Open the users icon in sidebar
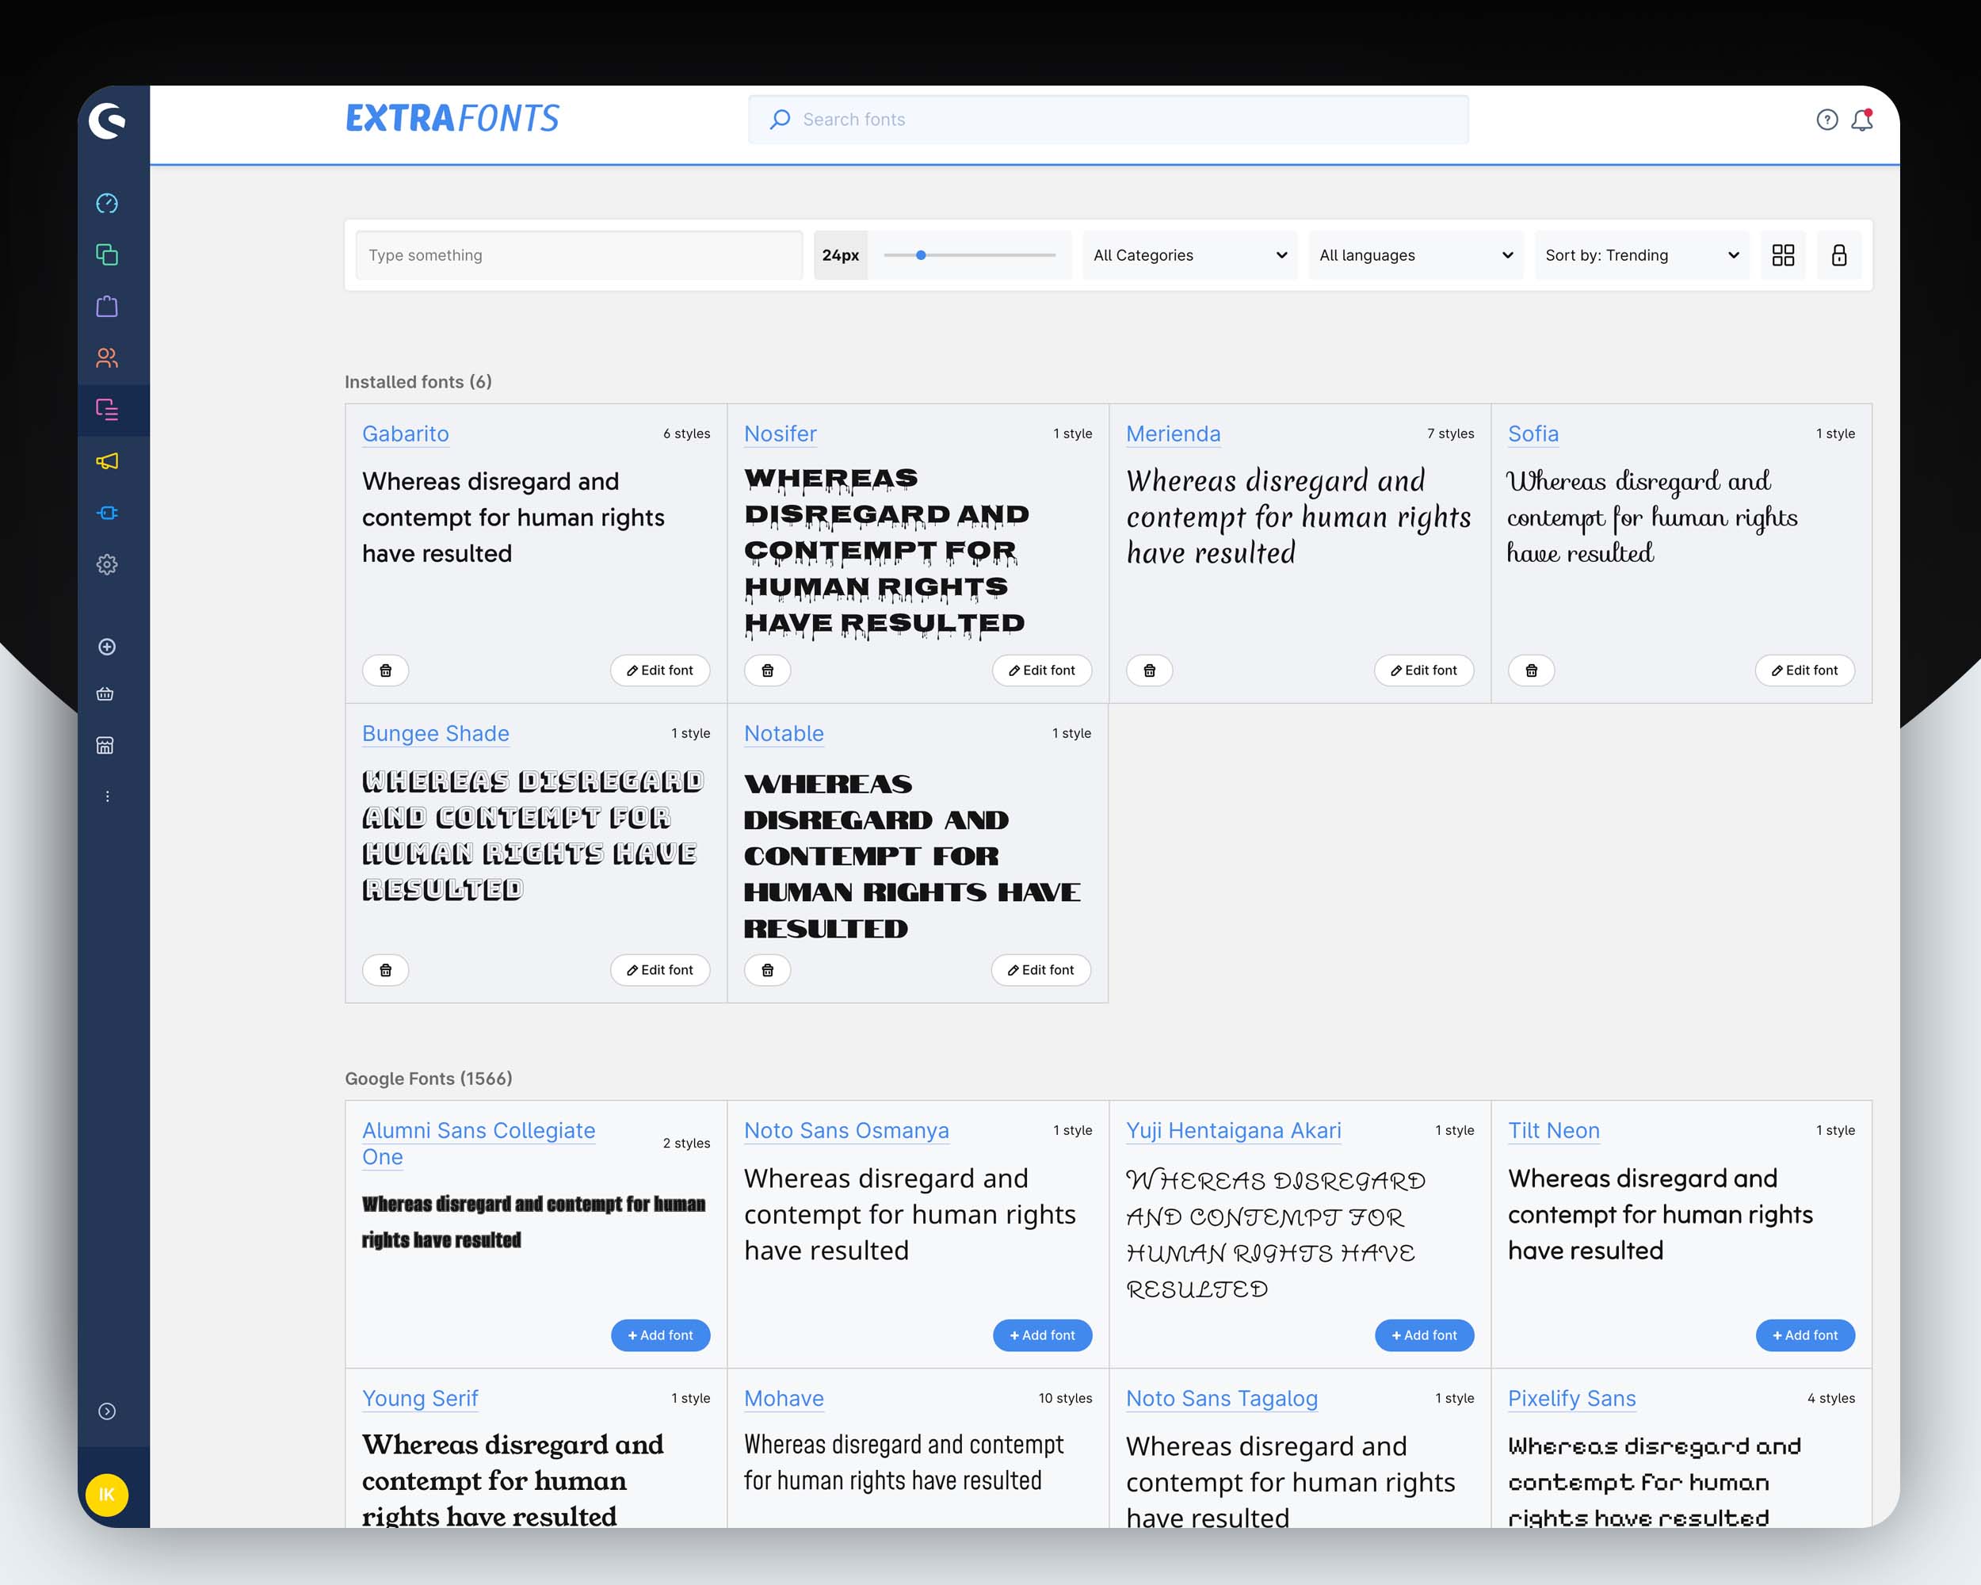Screen dimensions: 1981x1585 pos(107,357)
